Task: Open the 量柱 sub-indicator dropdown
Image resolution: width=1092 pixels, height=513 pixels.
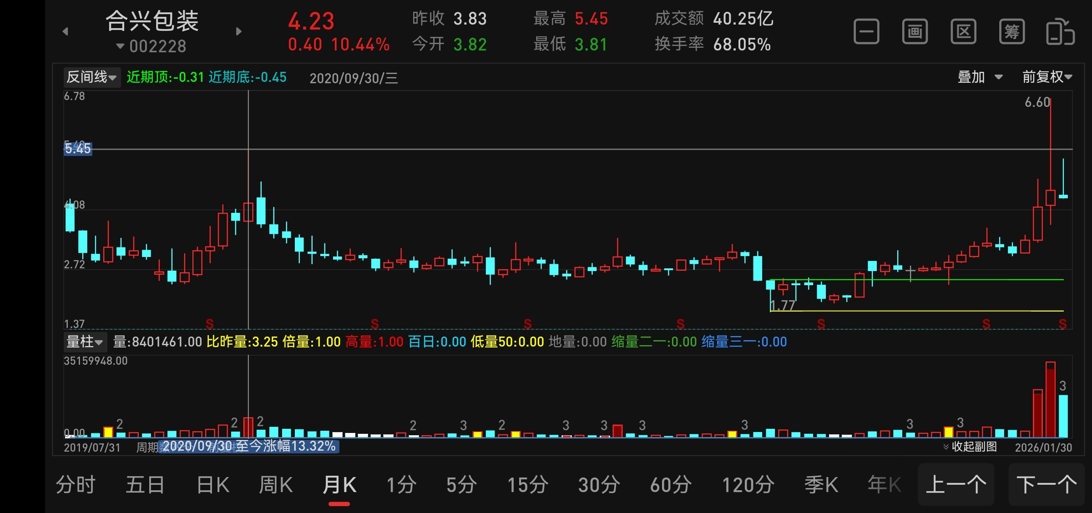Action: 85,342
